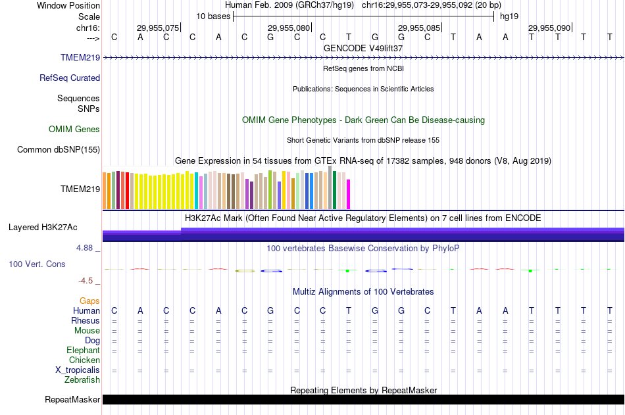
Task: Click the Zebrafish species label
Action: pos(82,380)
